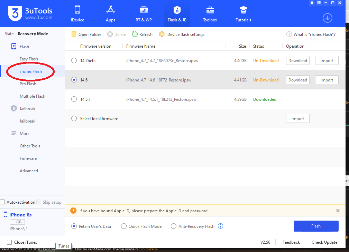The image size is (349, 252).
Task: Select Easy Flash in sidebar
Action: [29, 59]
